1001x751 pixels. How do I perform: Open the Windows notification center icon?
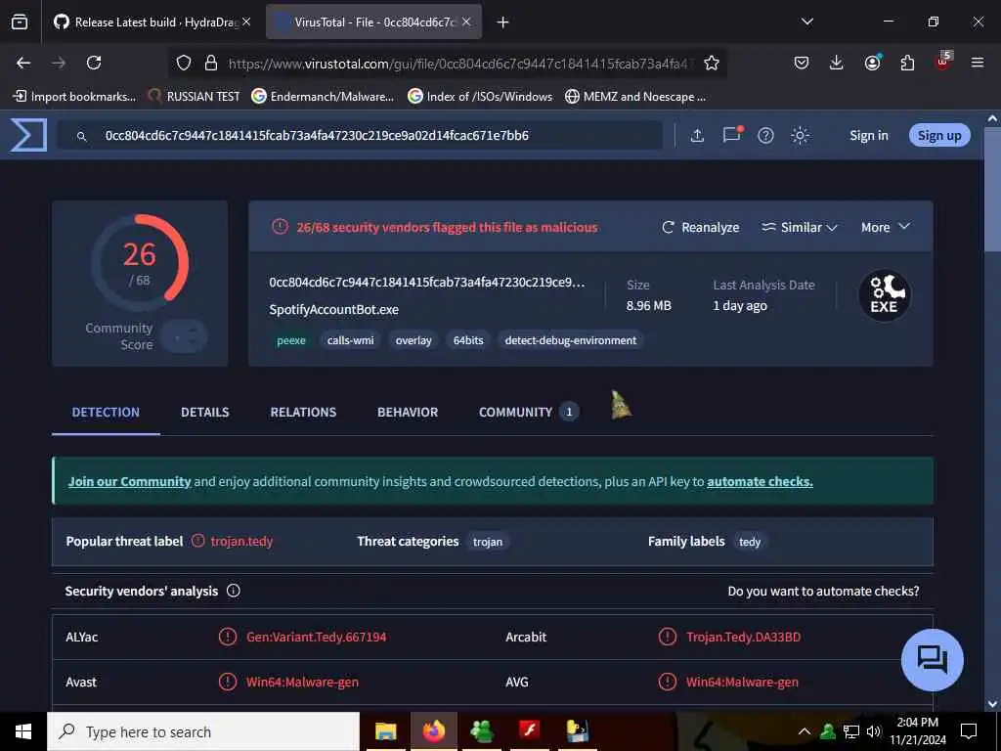tap(969, 731)
